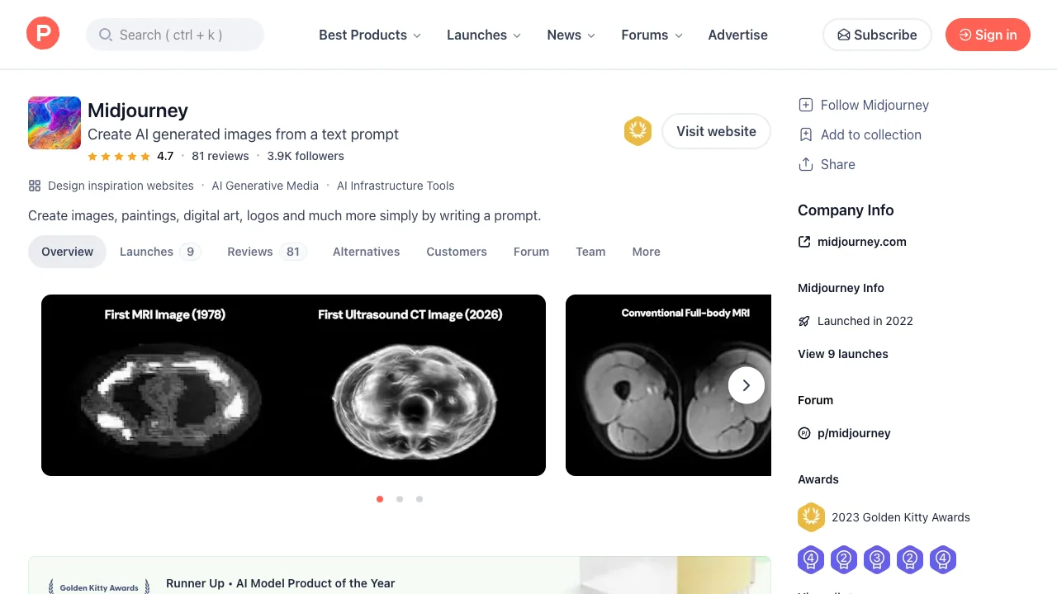Image resolution: width=1057 pixels, height=594 pixels.
Task: Click the Midjourney product title
Action: point(138,110)
